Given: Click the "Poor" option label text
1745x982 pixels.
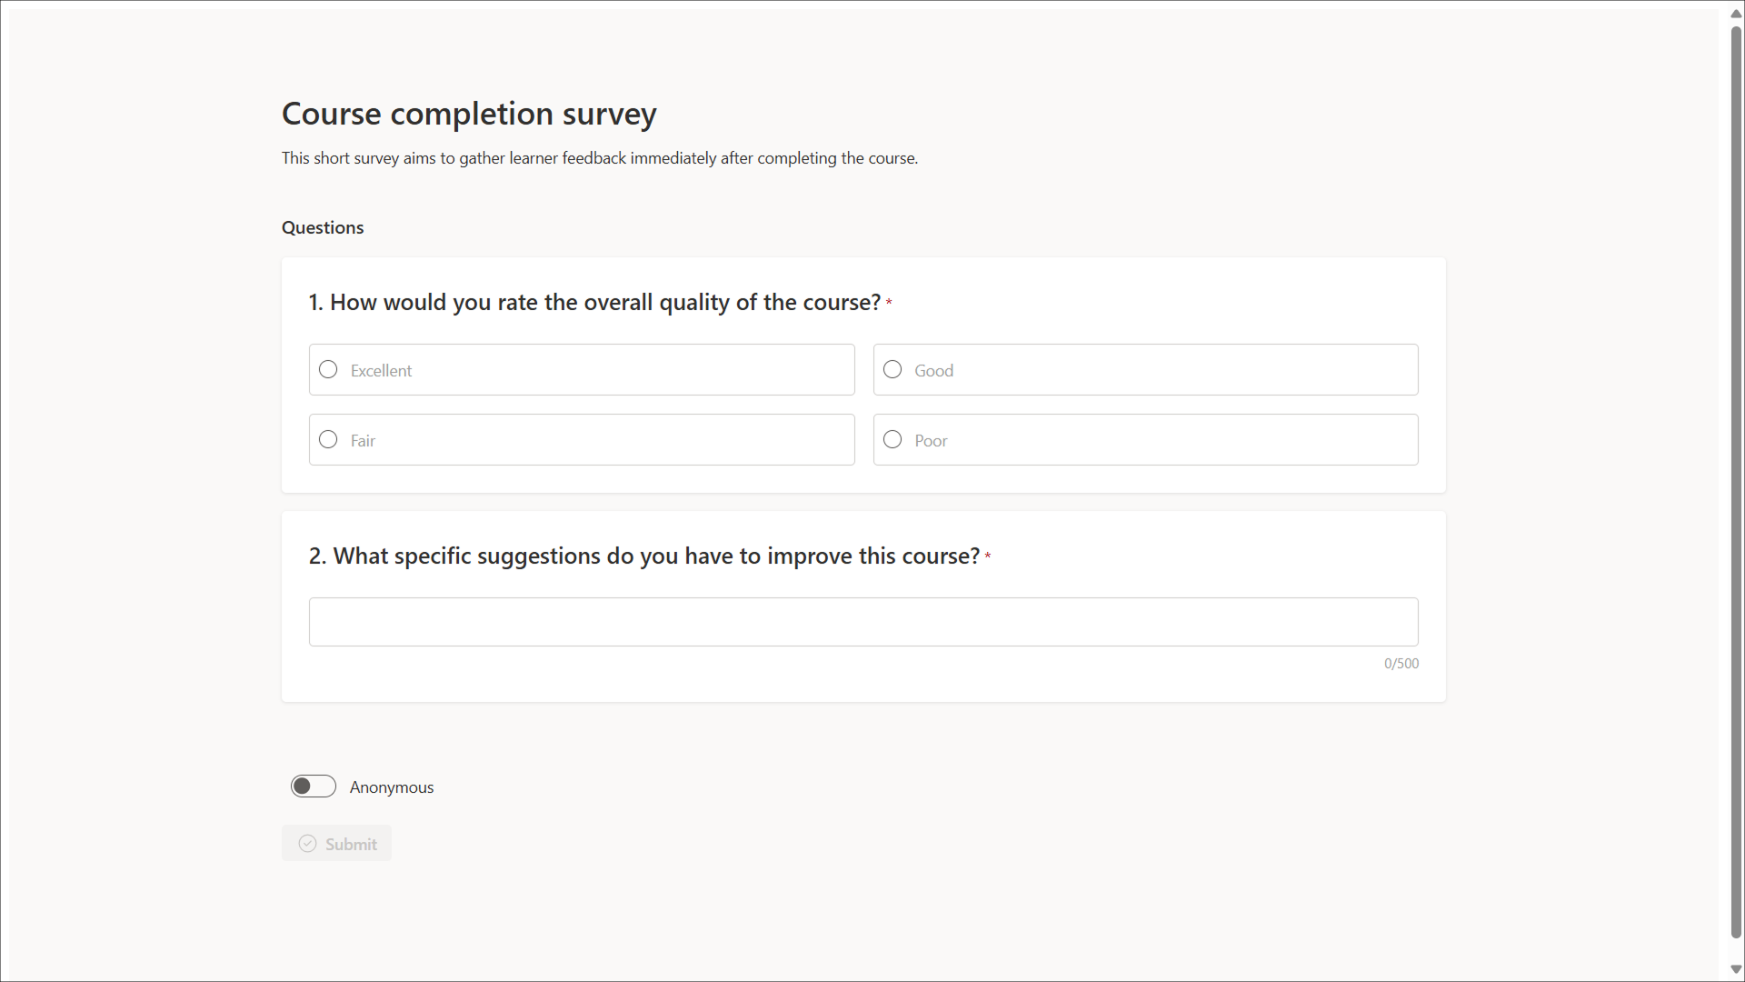Looking at the screenshot, I should tap(931, 441).
